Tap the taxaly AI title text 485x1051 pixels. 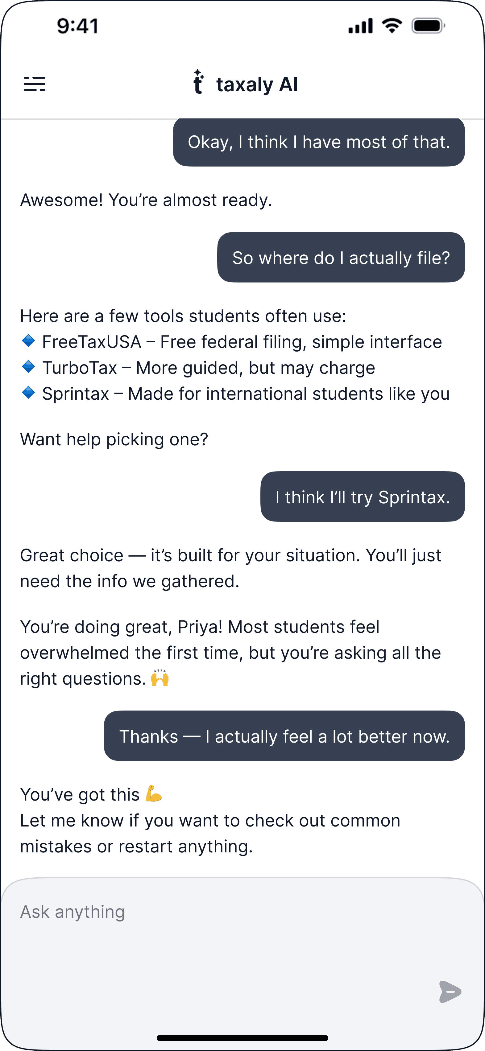257,84
